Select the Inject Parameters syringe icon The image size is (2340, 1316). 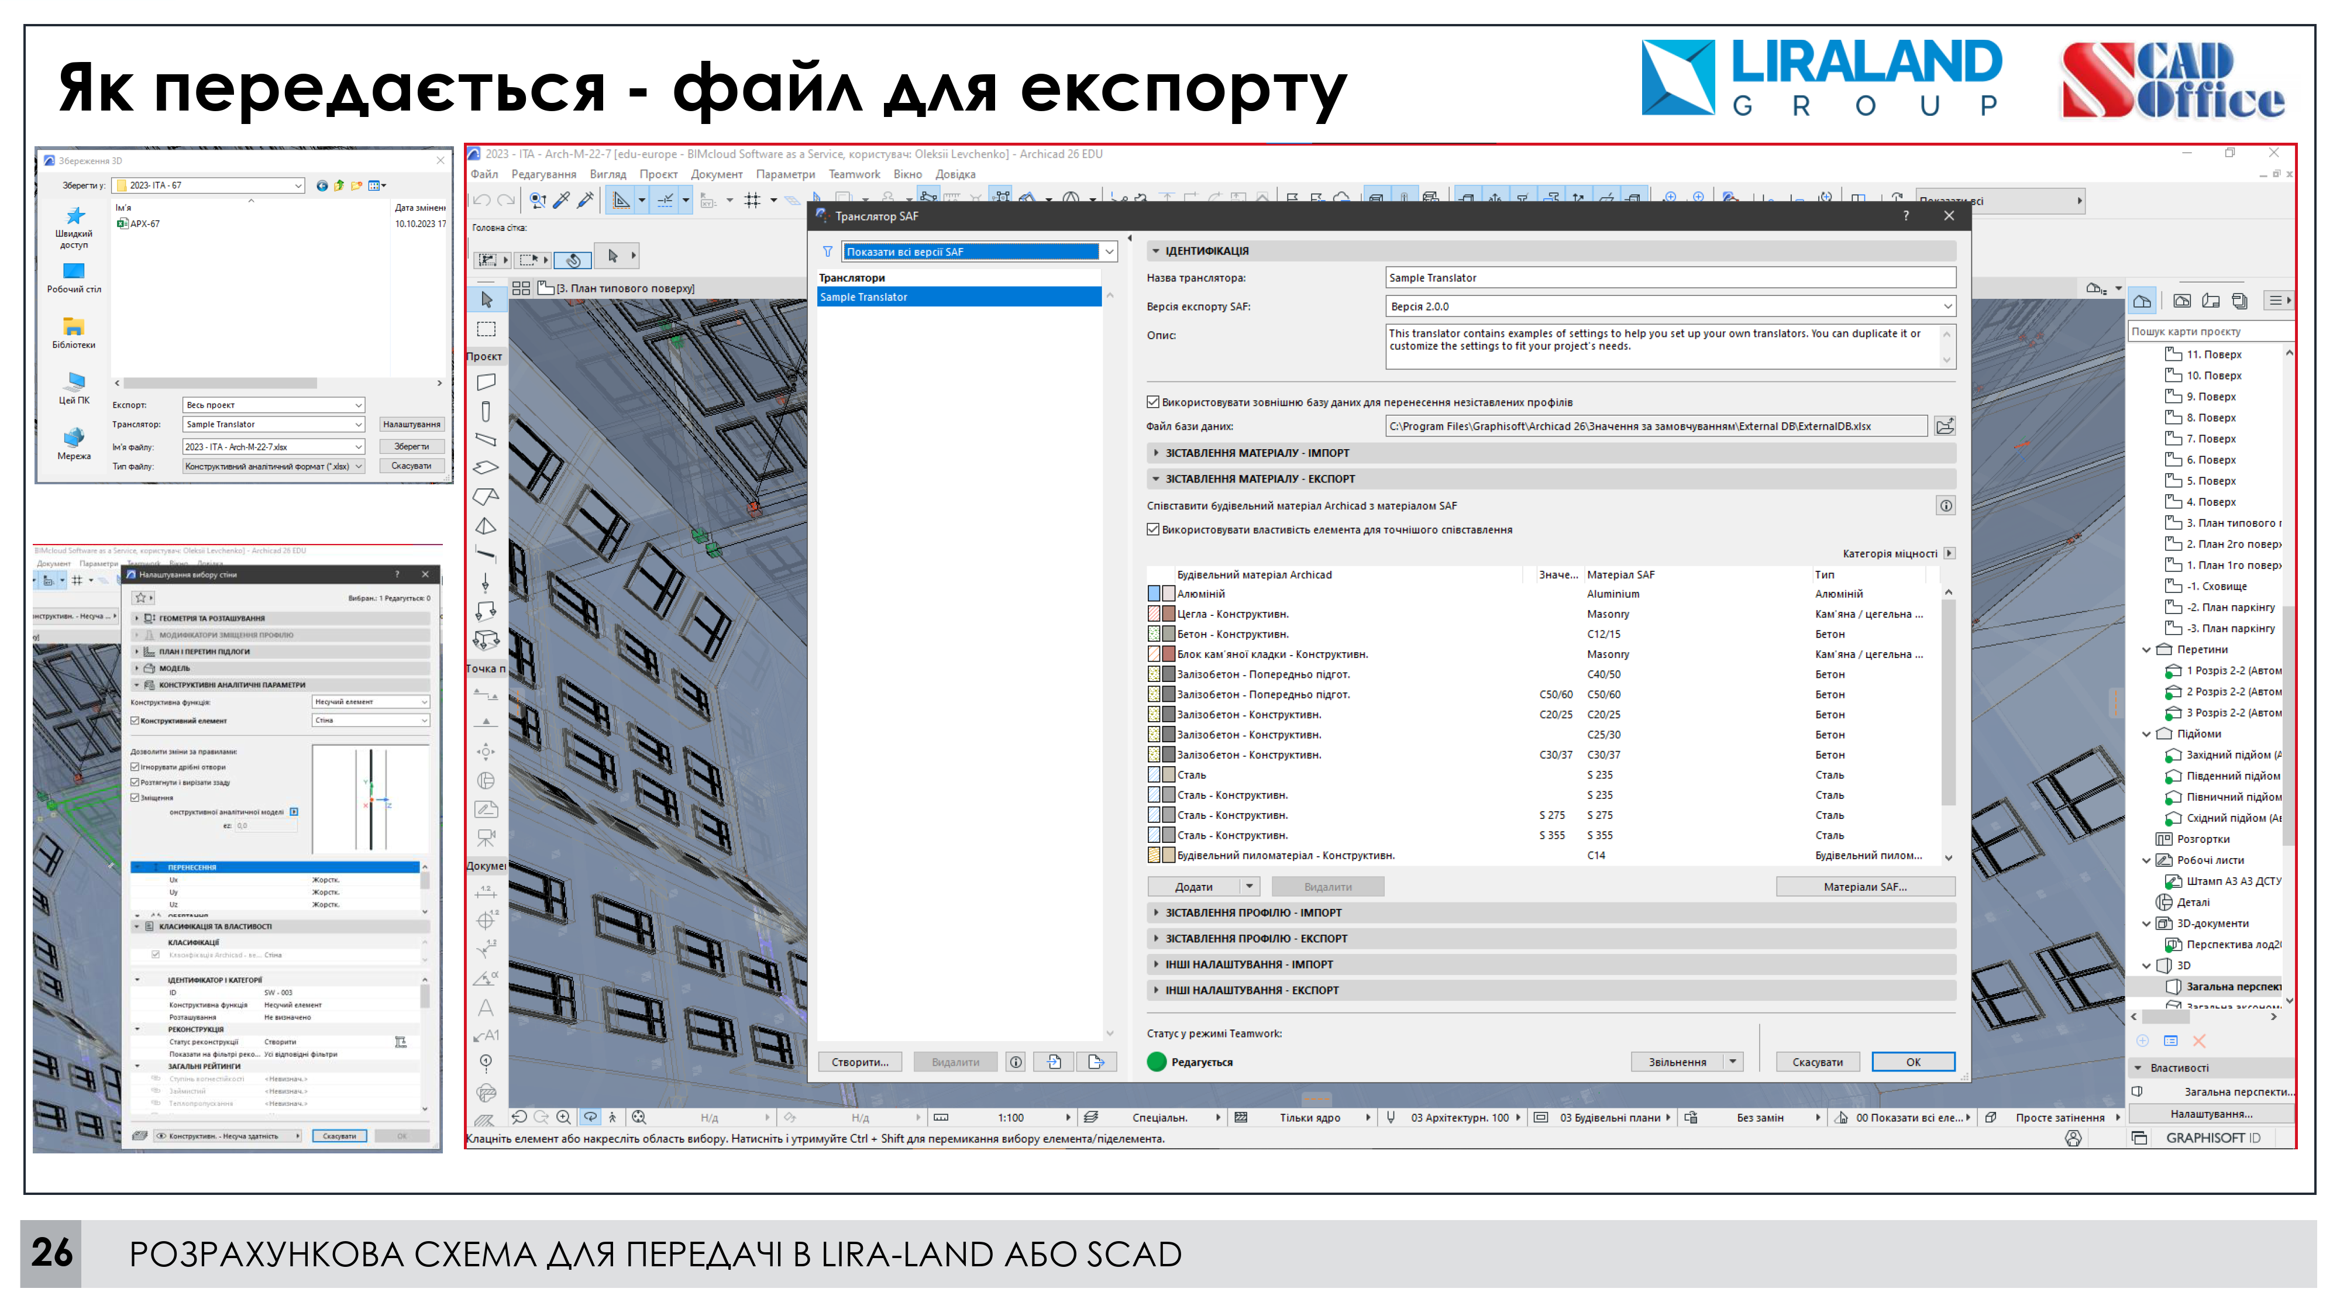coord(585,200)
